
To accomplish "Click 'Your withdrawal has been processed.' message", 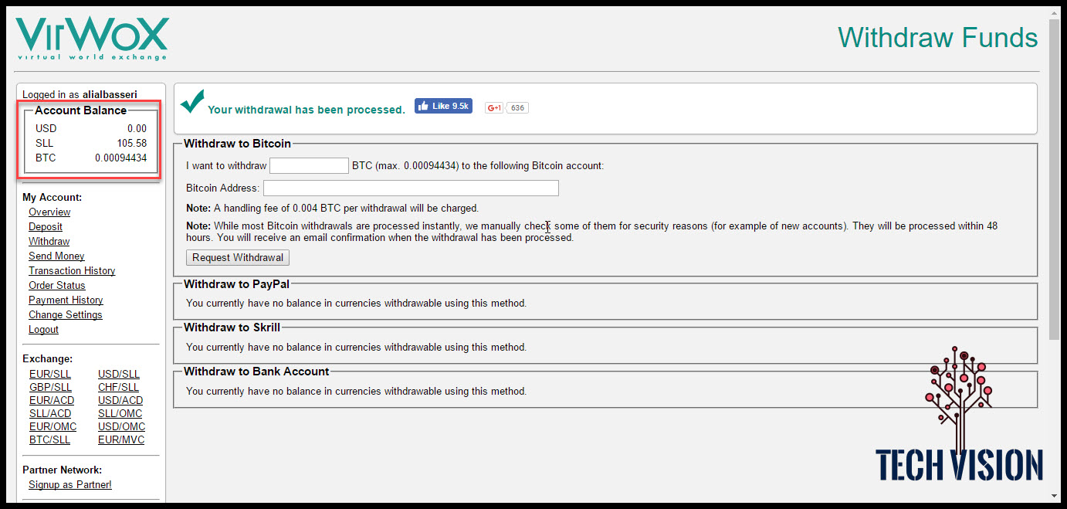I will click(307, 110).
